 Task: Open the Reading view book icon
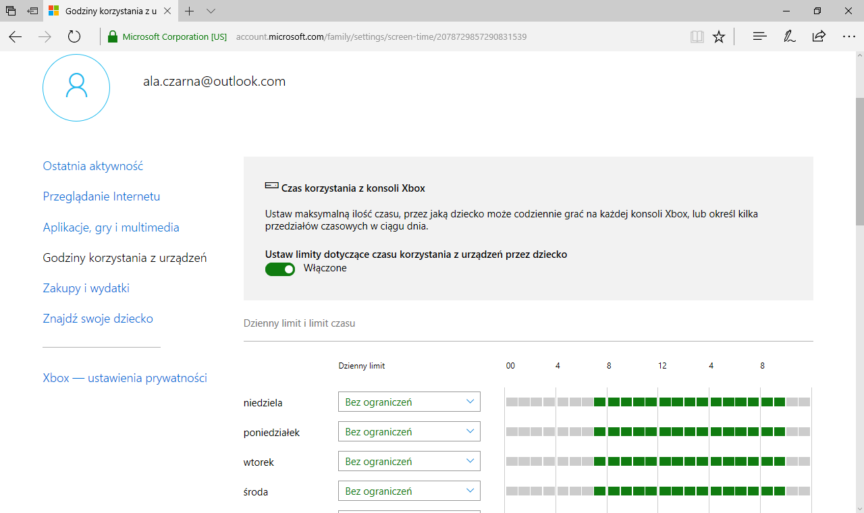697,37
